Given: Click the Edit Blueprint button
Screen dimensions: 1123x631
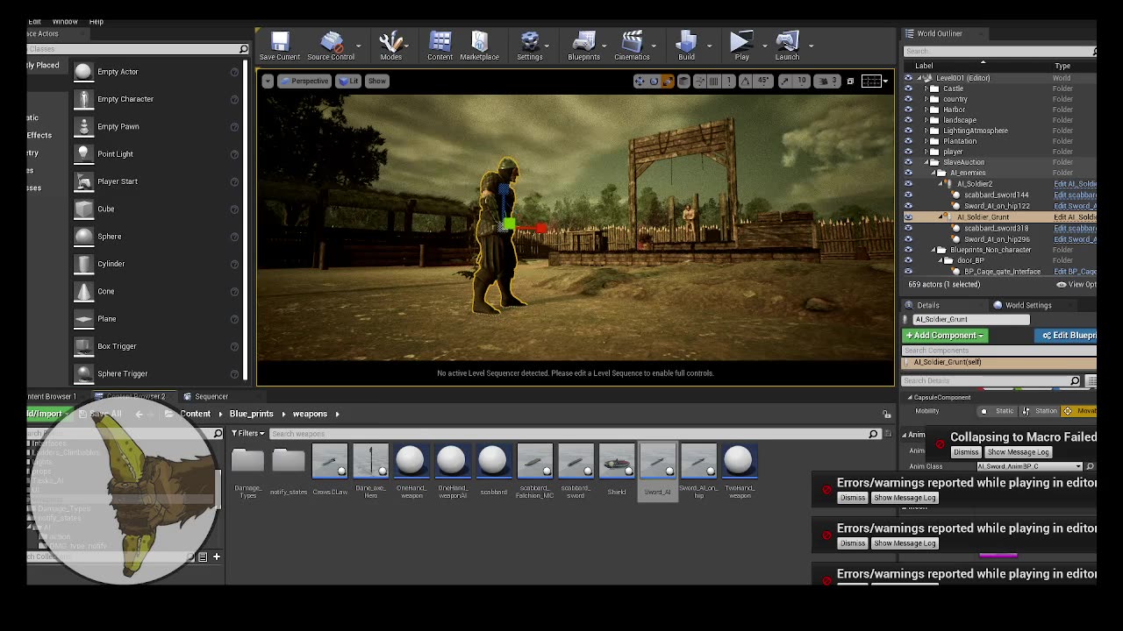Looking at the screenshot, I should 1067,336.
